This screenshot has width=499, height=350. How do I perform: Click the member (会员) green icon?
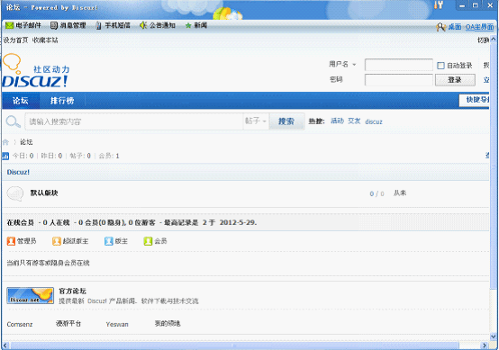click(x=148, y=241)
